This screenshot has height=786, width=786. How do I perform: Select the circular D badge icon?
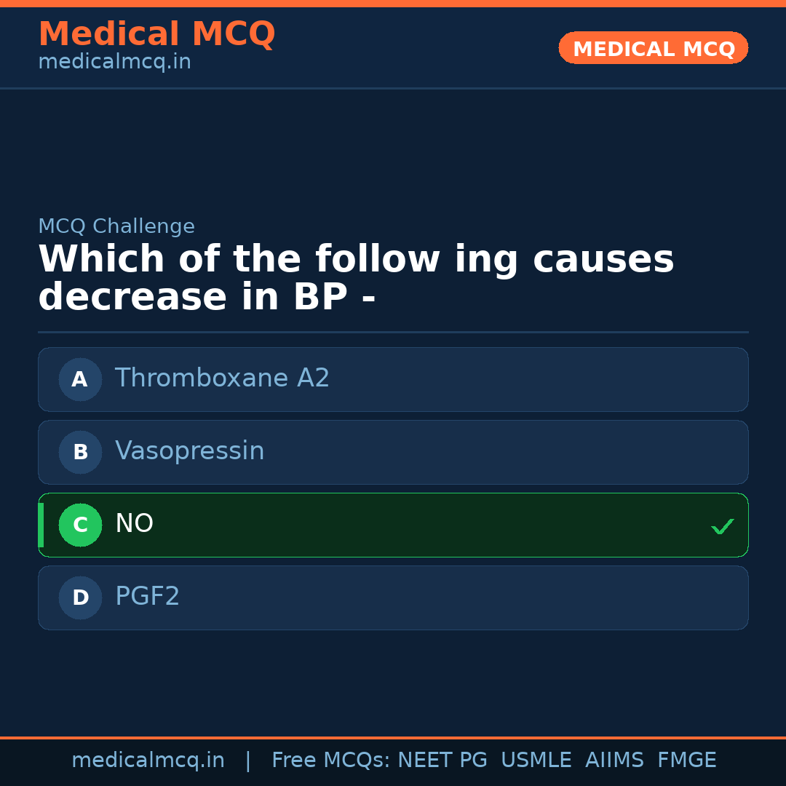(x=80, y=598)
